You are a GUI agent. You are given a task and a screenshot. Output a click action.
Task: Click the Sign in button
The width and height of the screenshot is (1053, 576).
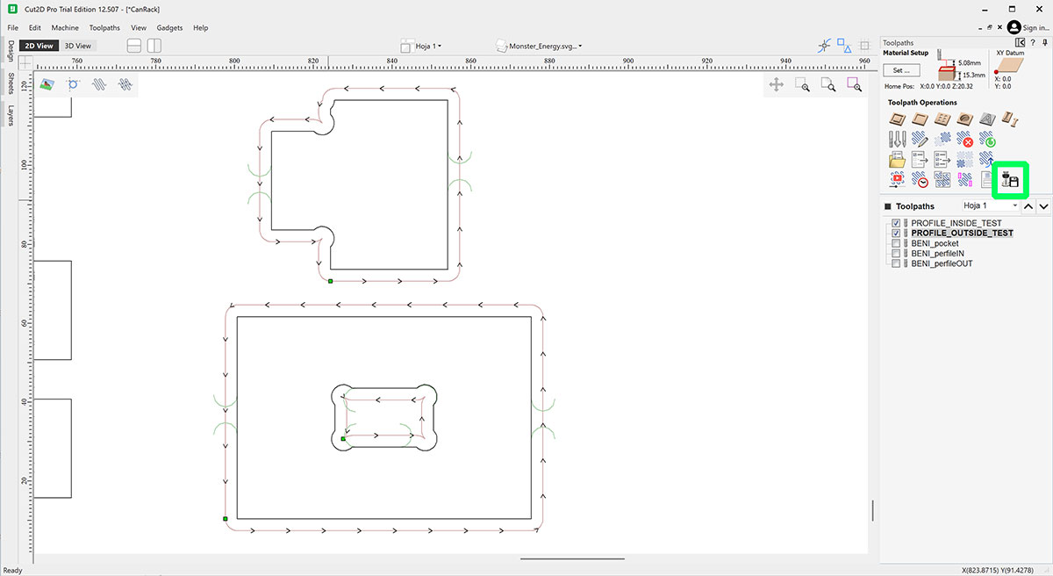click(x=1027, y=28)
